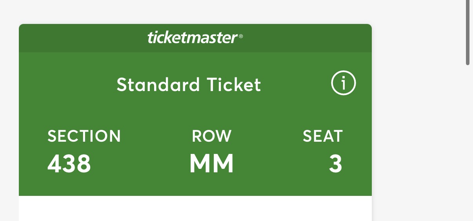Click the gray page background above the ticket
The image size is (473, 221).
click(x=195, y=12)
